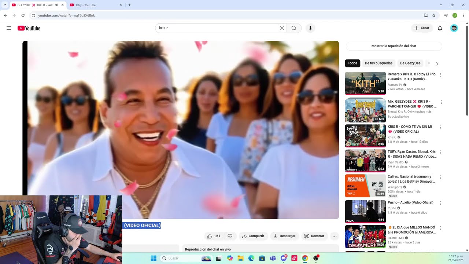Screen dimensions: 469x264
Task: Like the video with thumbs up 19 k
Action: 214,236
